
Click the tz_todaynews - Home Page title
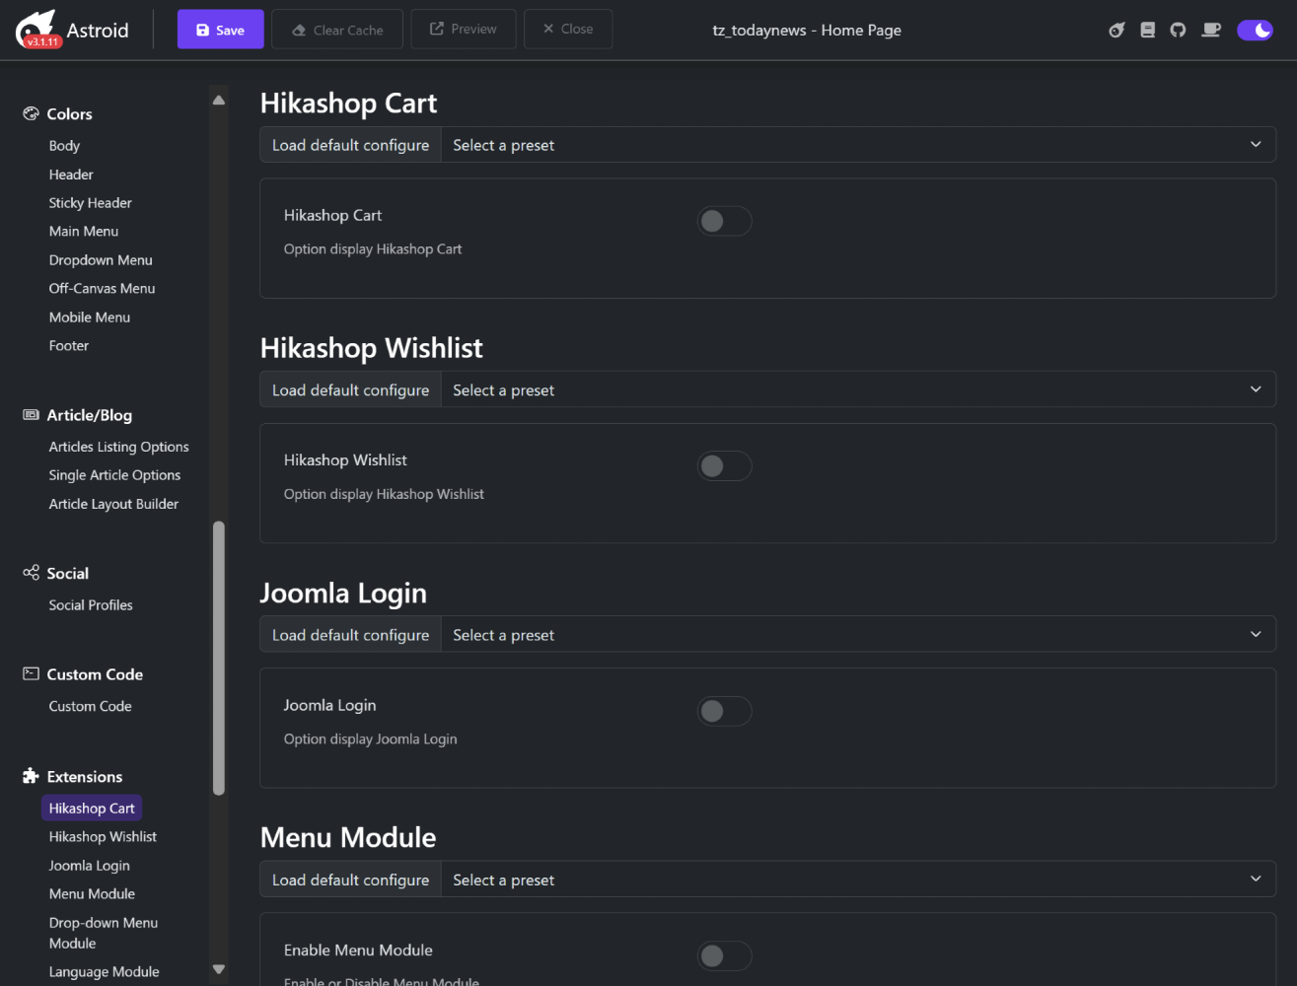point(807,30)
